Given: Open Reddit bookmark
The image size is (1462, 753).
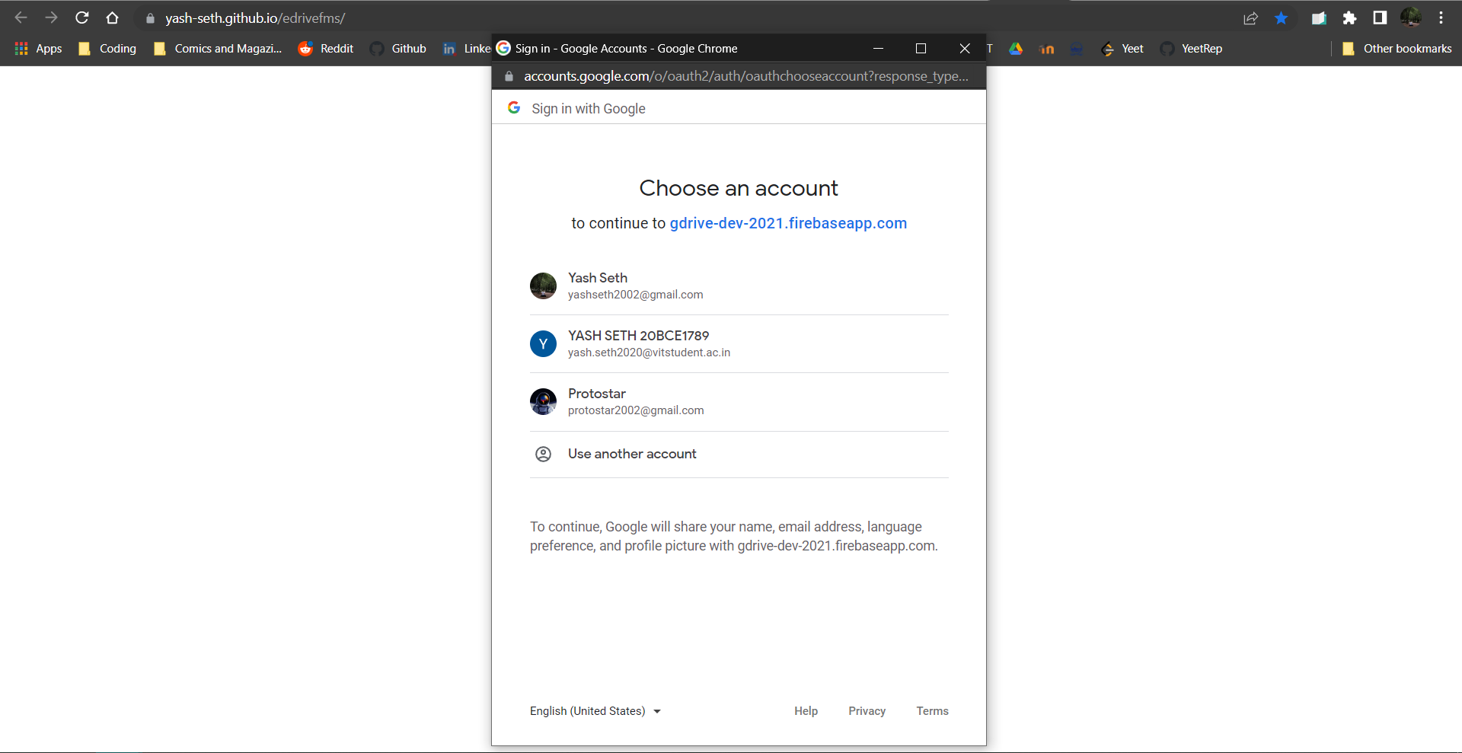Looking at the screenshot, I should click(x=326, y=49).
